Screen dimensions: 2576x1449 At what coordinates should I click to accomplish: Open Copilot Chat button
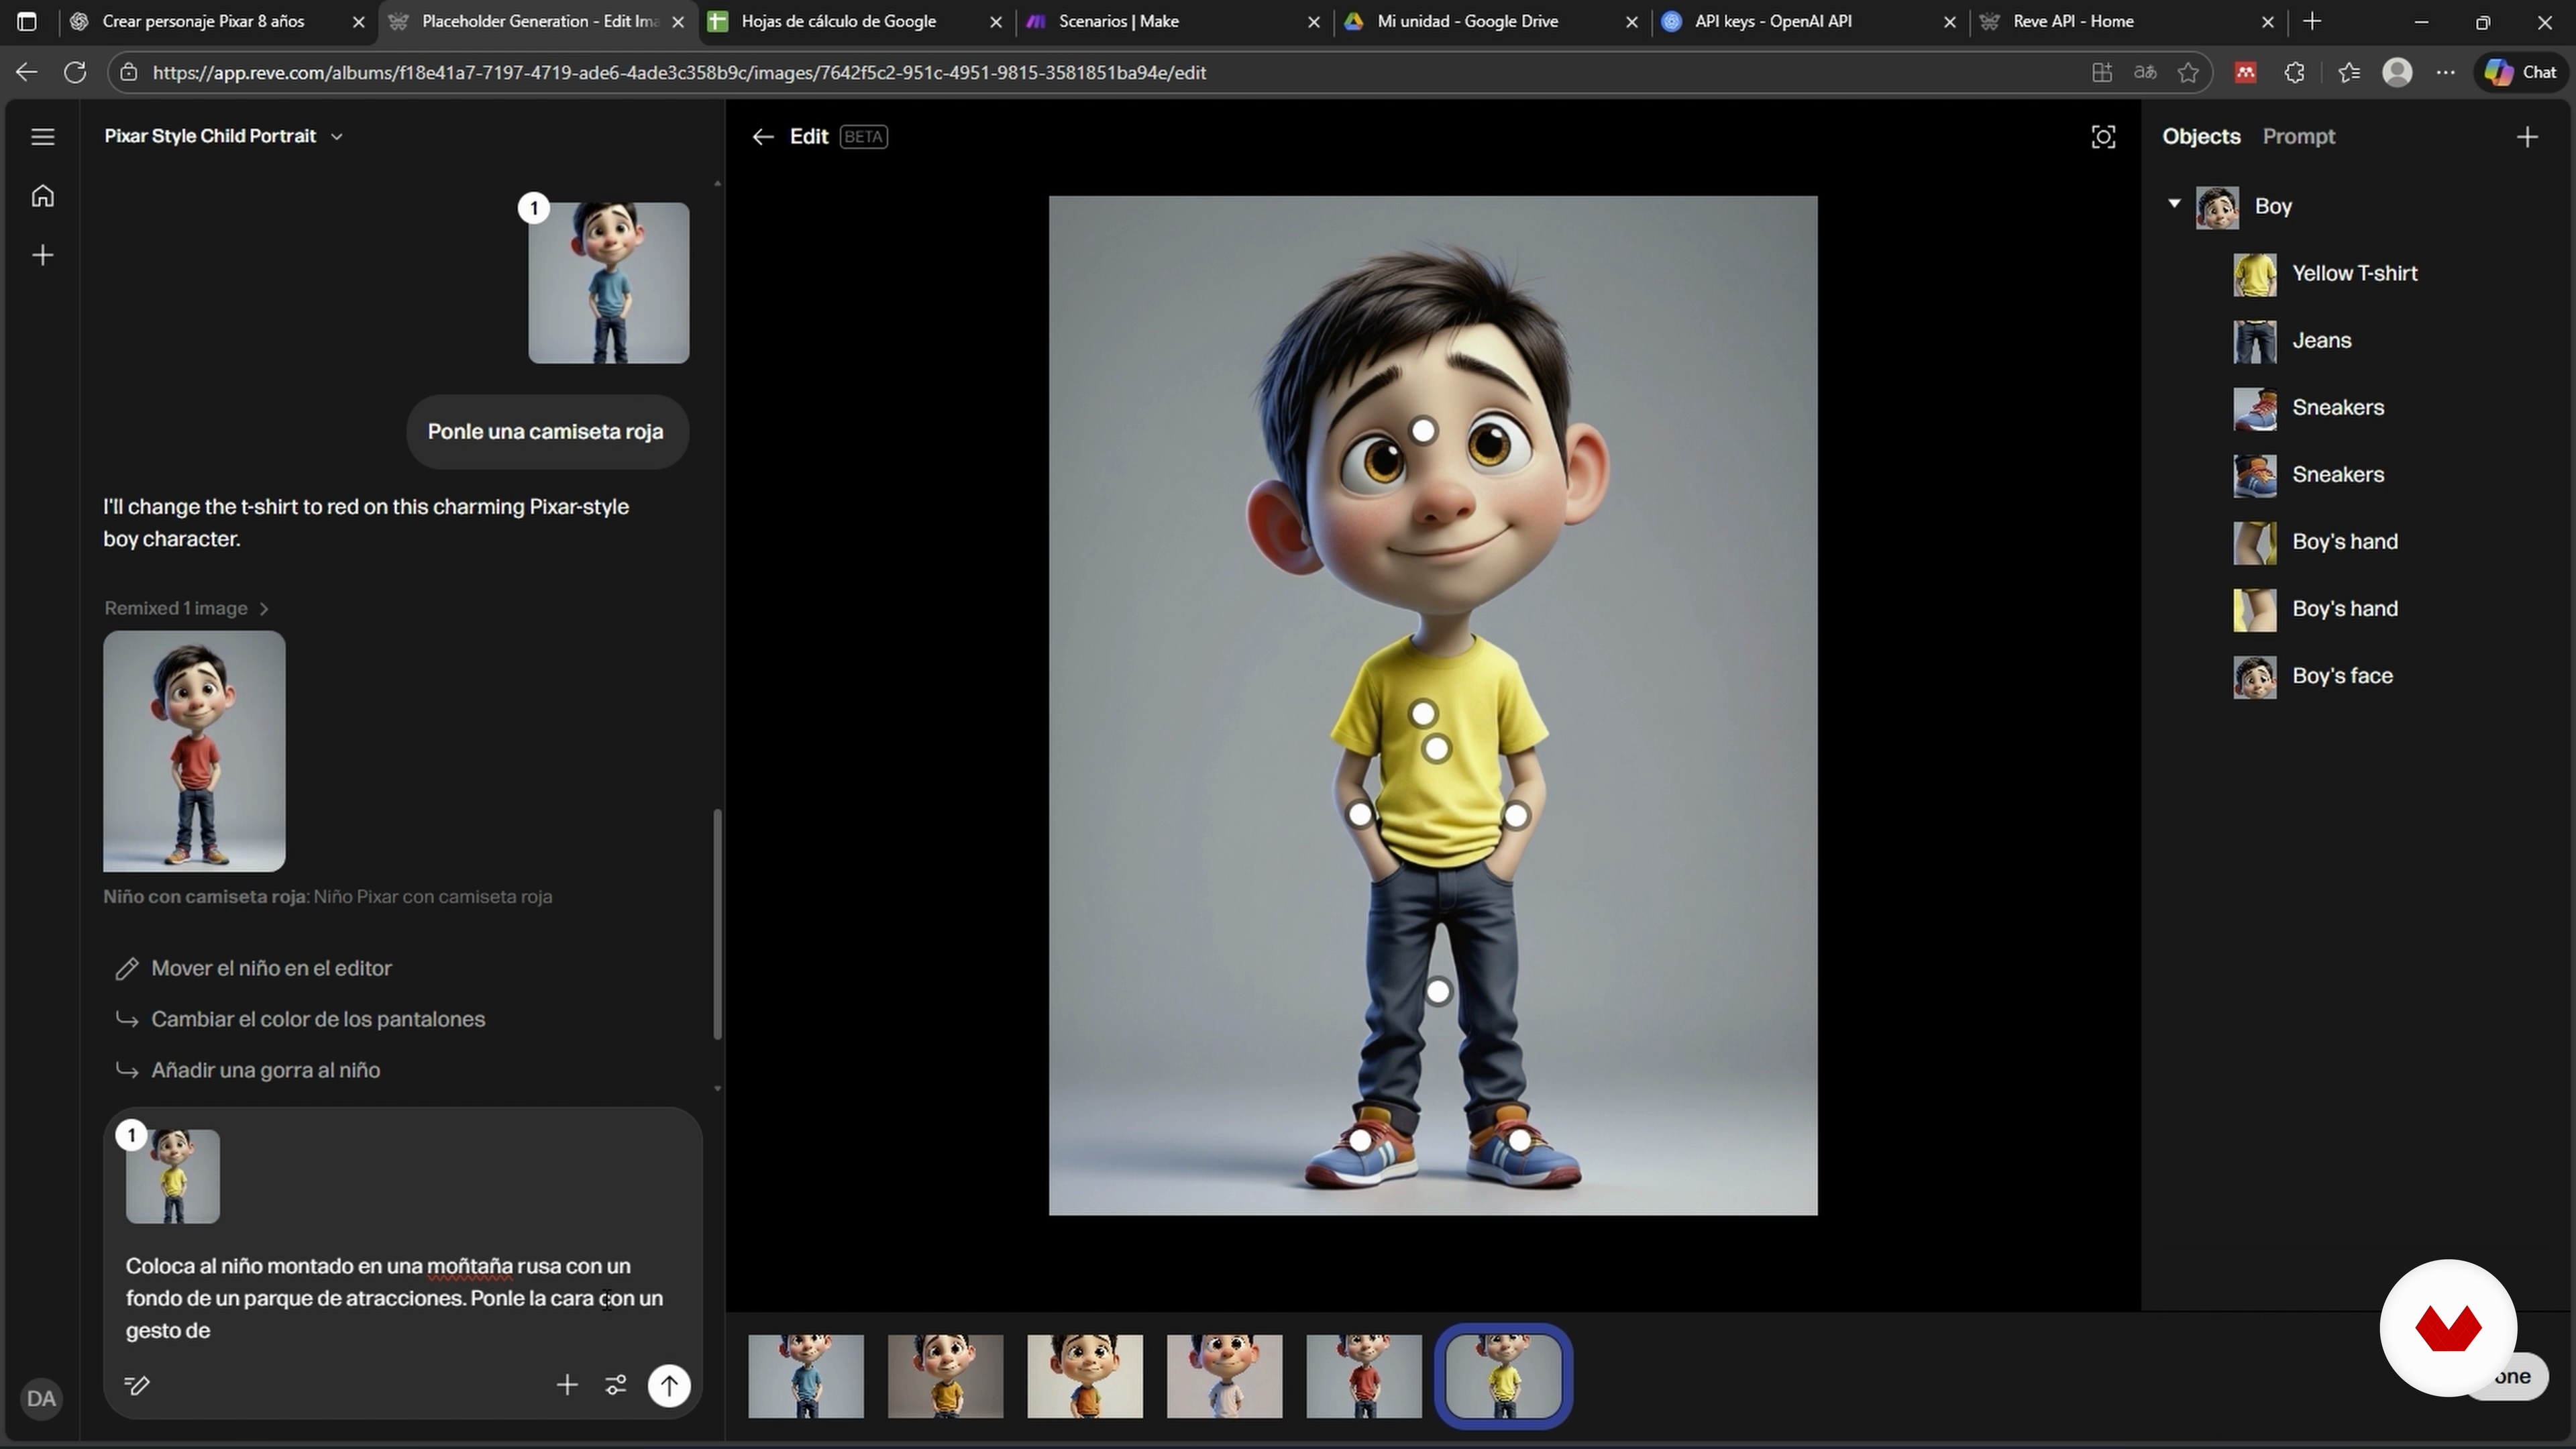(x=2521, y=72)
